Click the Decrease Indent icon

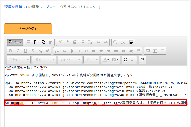click(x=72, y=51)
